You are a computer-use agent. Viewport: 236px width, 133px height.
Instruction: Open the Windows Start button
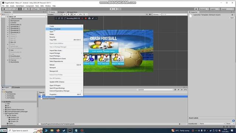point(4,130)
